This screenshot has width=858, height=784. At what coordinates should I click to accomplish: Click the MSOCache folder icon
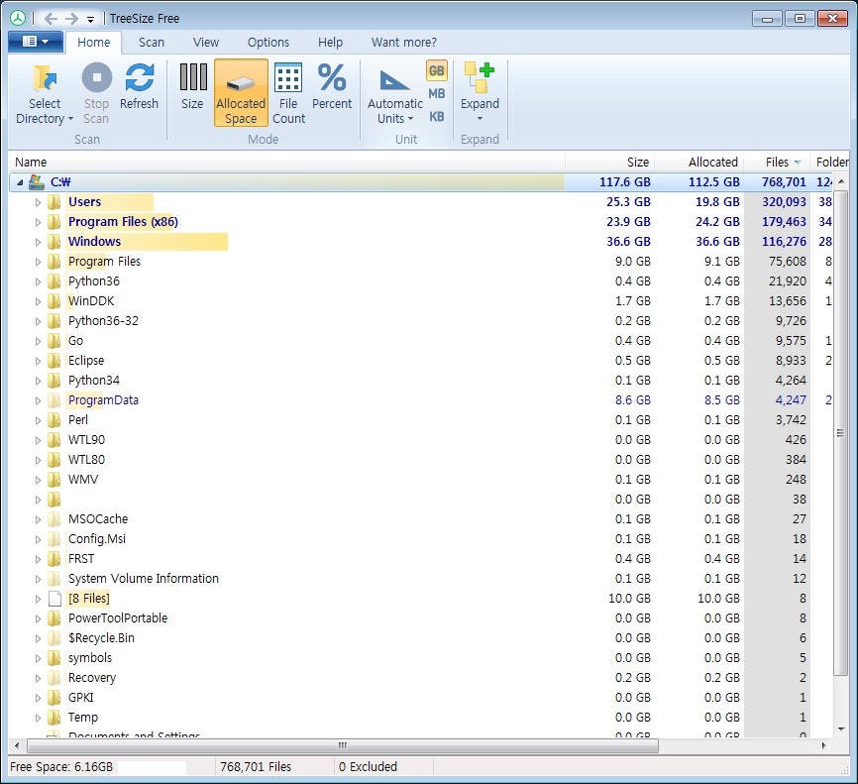[x=54, y=519]
